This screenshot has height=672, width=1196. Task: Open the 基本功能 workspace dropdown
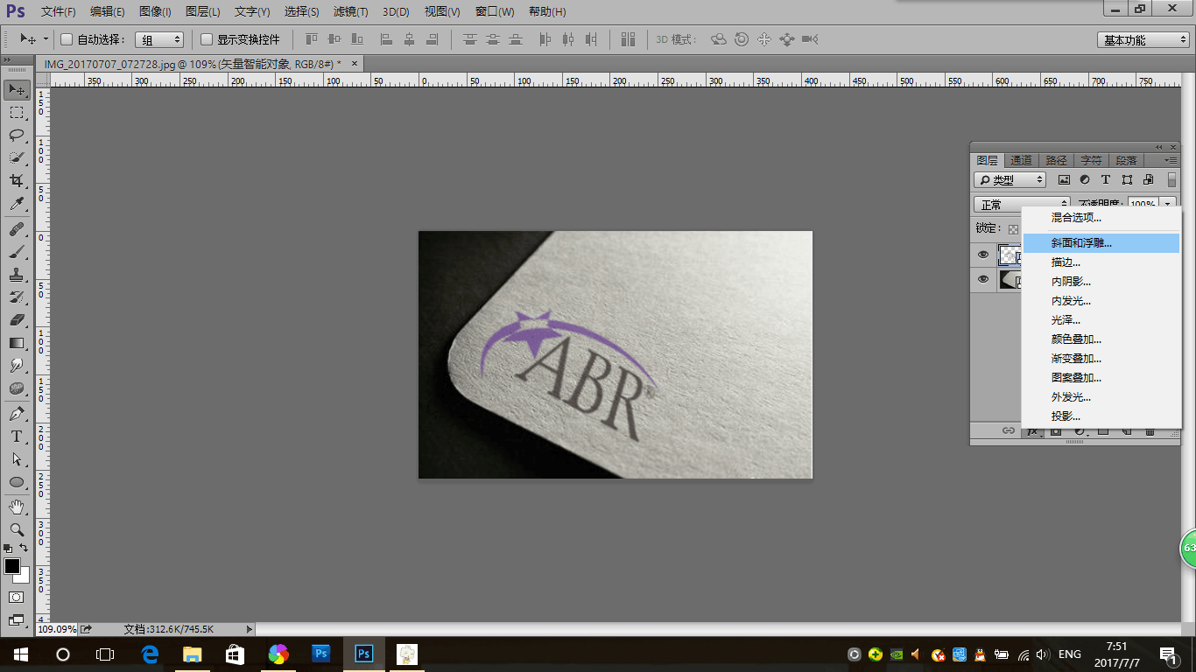(1143, 40)
